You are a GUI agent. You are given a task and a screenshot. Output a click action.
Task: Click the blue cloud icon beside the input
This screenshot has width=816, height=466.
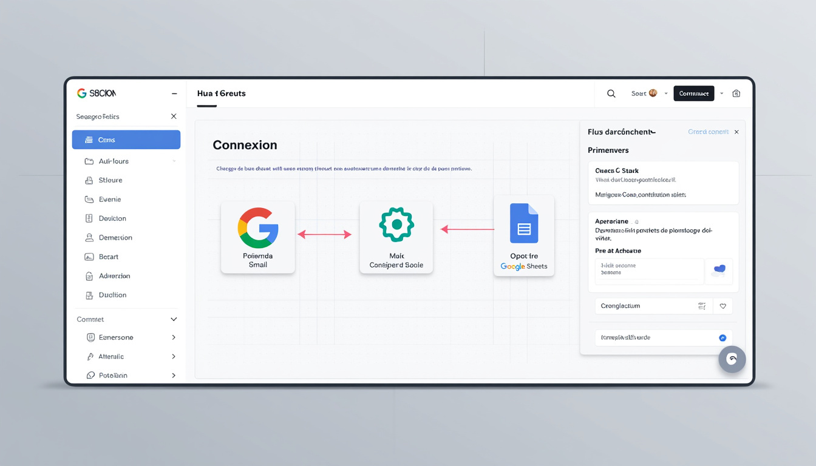click(719, 269)
